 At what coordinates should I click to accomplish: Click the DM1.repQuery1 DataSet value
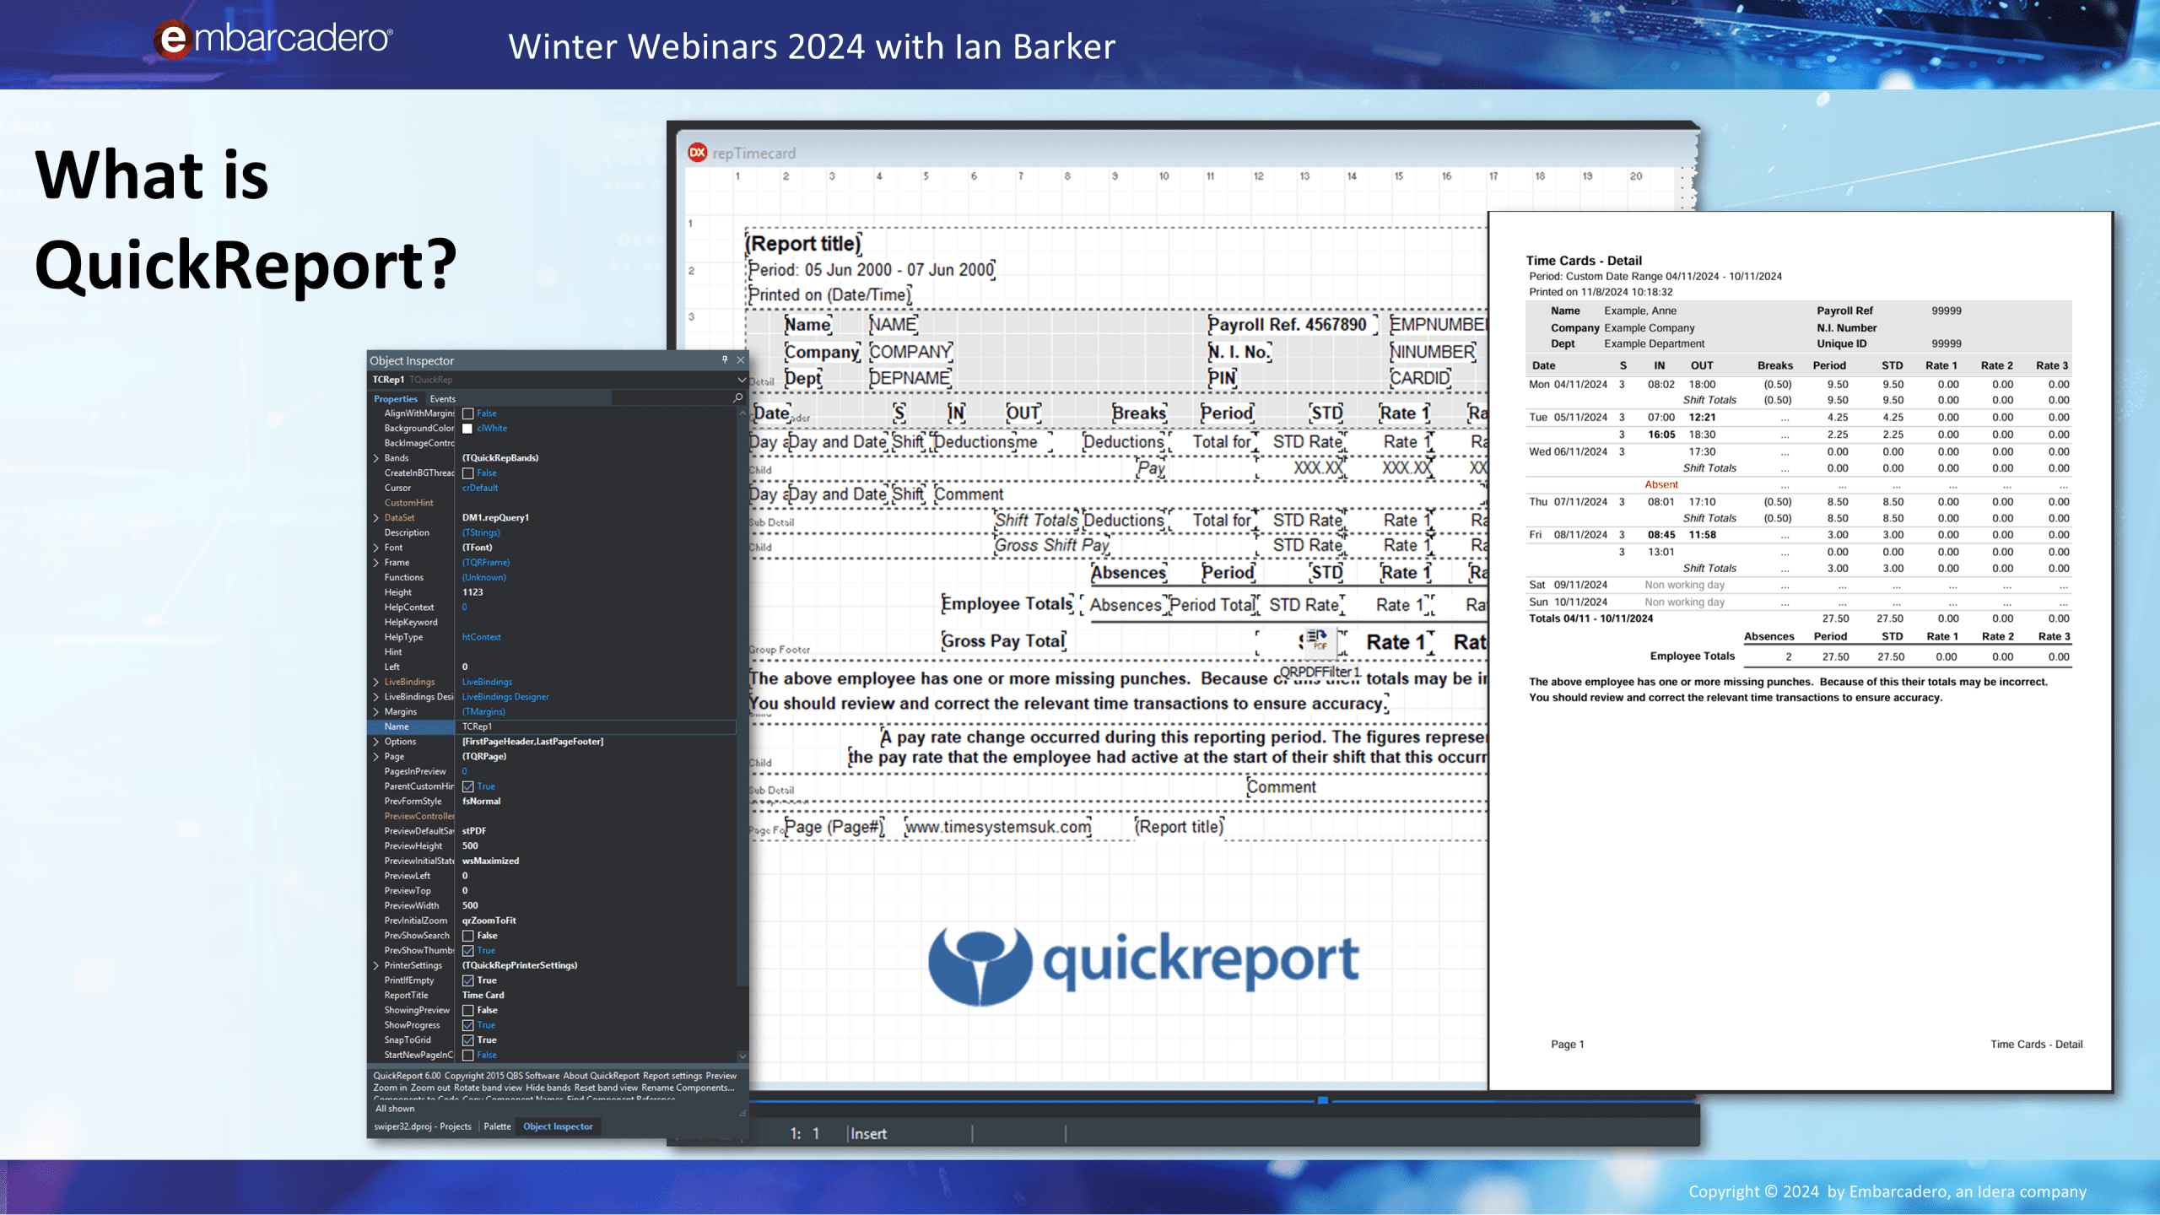(495, 518)
